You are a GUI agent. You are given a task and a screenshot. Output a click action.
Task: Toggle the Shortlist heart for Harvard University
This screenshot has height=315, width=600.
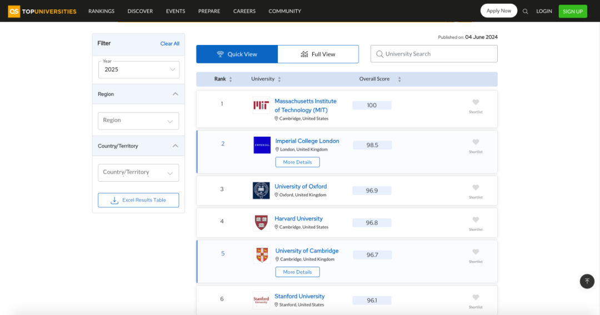[x=476, y=219]
